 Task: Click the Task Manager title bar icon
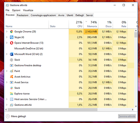pos(7,5)
